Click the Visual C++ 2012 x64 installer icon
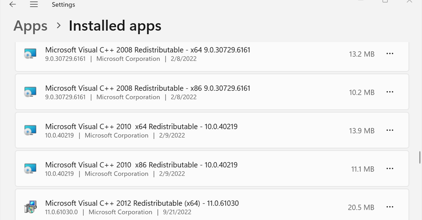The image size is (422, 220). pyautogui.click(x=31, y=207)
